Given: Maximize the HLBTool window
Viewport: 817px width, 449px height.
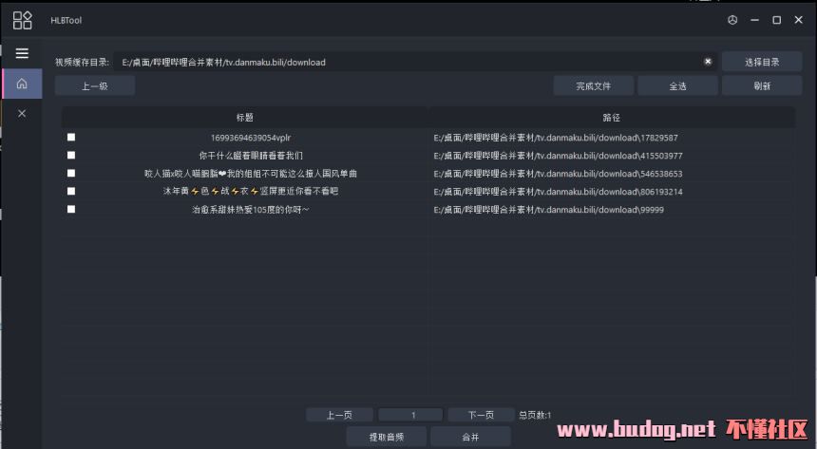Looking at the screenshot, I should point(776,20).
